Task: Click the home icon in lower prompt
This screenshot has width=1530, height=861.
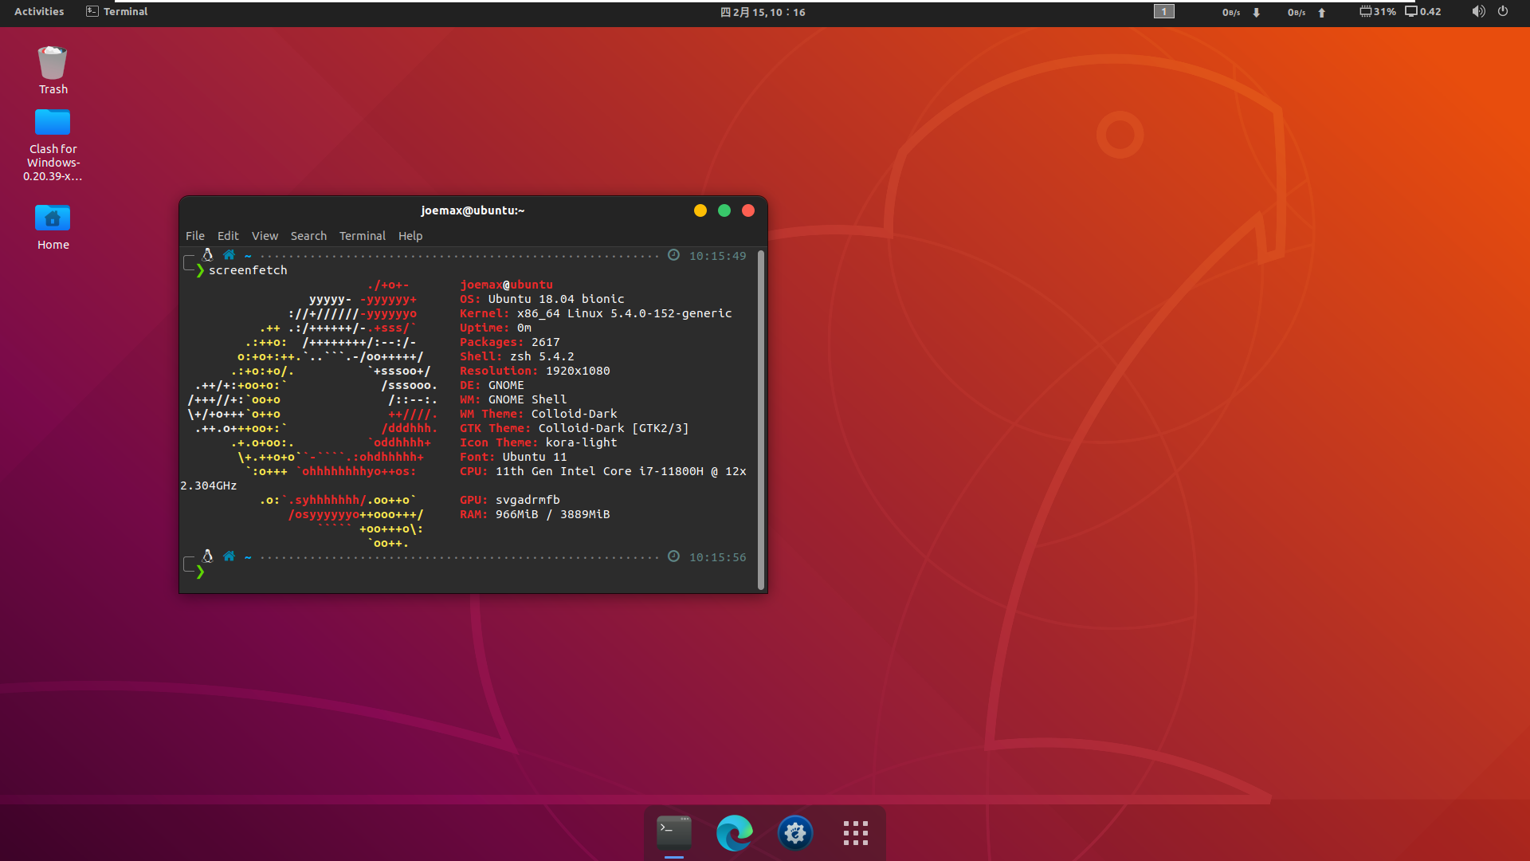Action: pyautogui.click(x=229, y=556)
